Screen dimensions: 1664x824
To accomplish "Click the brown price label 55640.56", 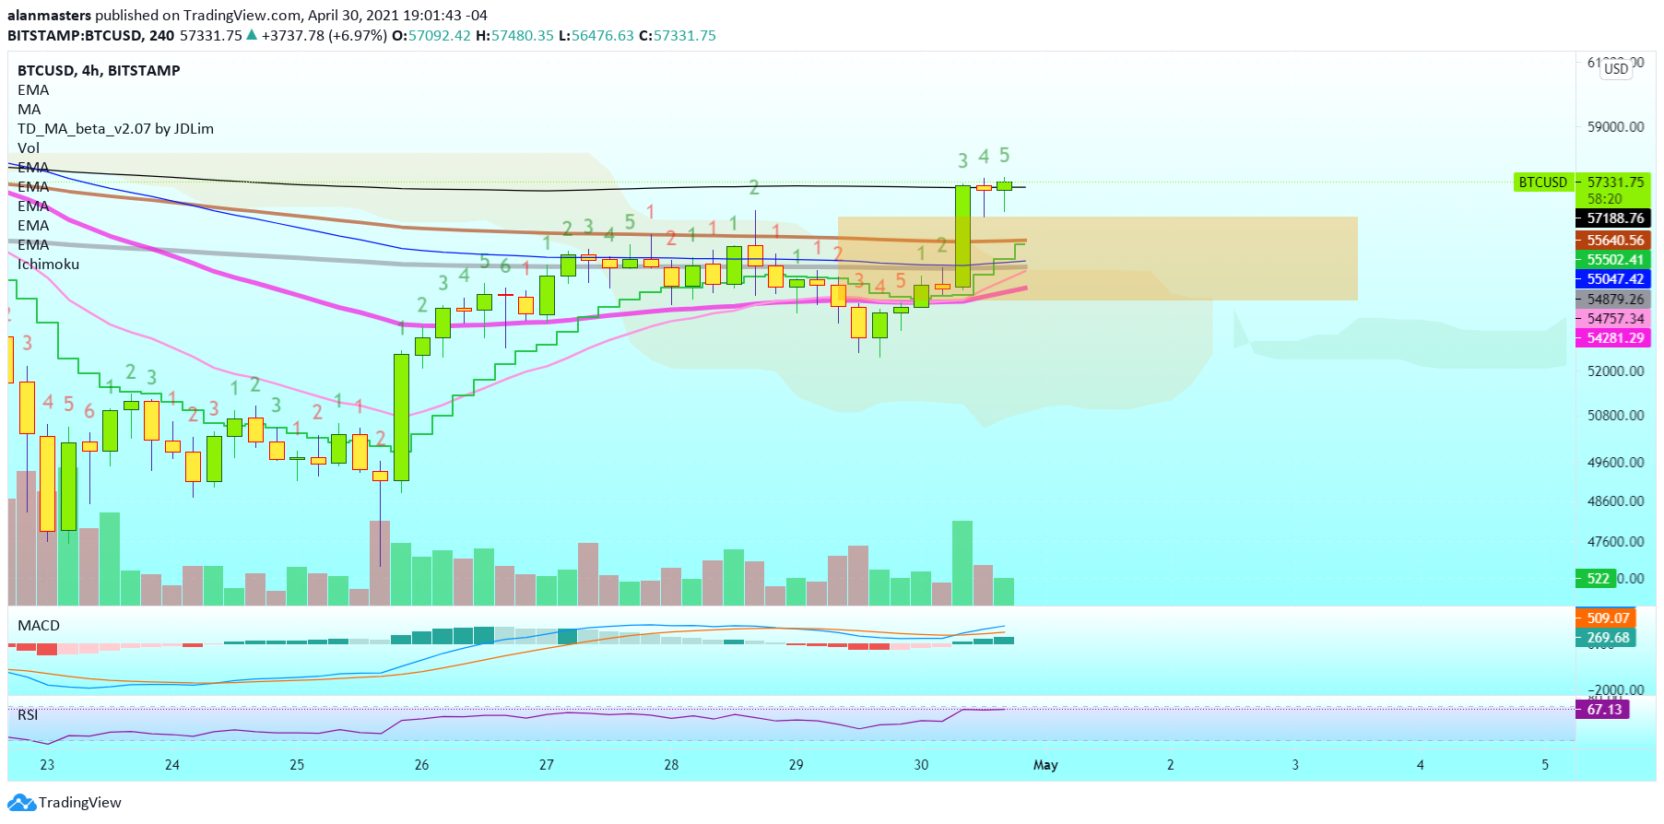I will (1613, 240).
